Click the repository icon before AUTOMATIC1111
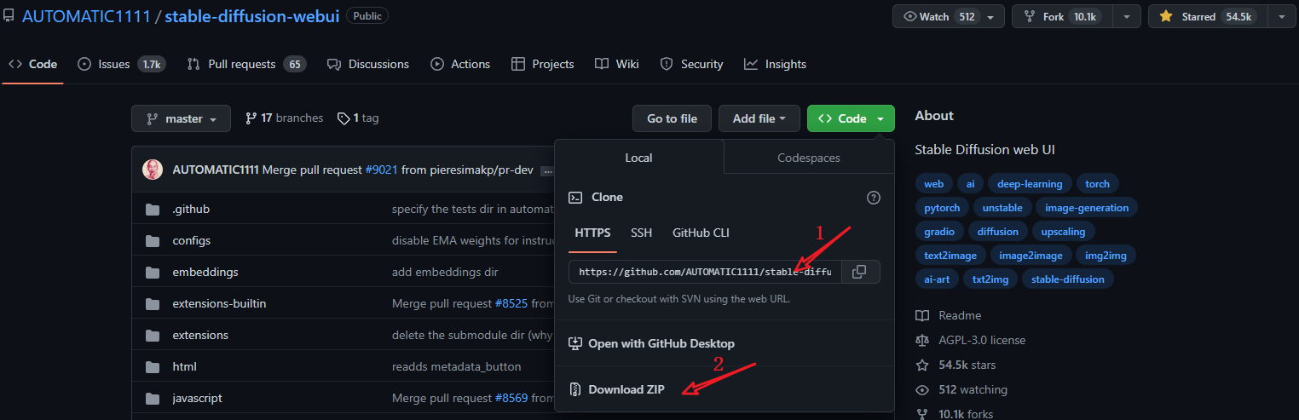The image size is (1299, 420). pyautogui.click(x=9, y=16)
